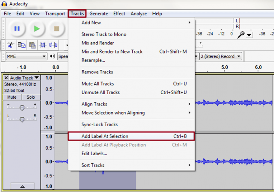
Task: Choose Remove Tracks
Action: point(131,72)
